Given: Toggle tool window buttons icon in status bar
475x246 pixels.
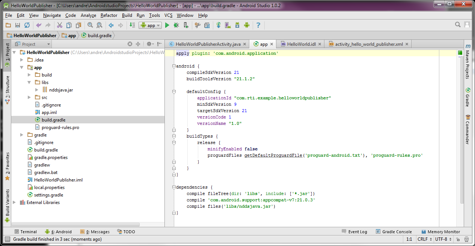Looking at the screenshot, I should pos(7,239).
